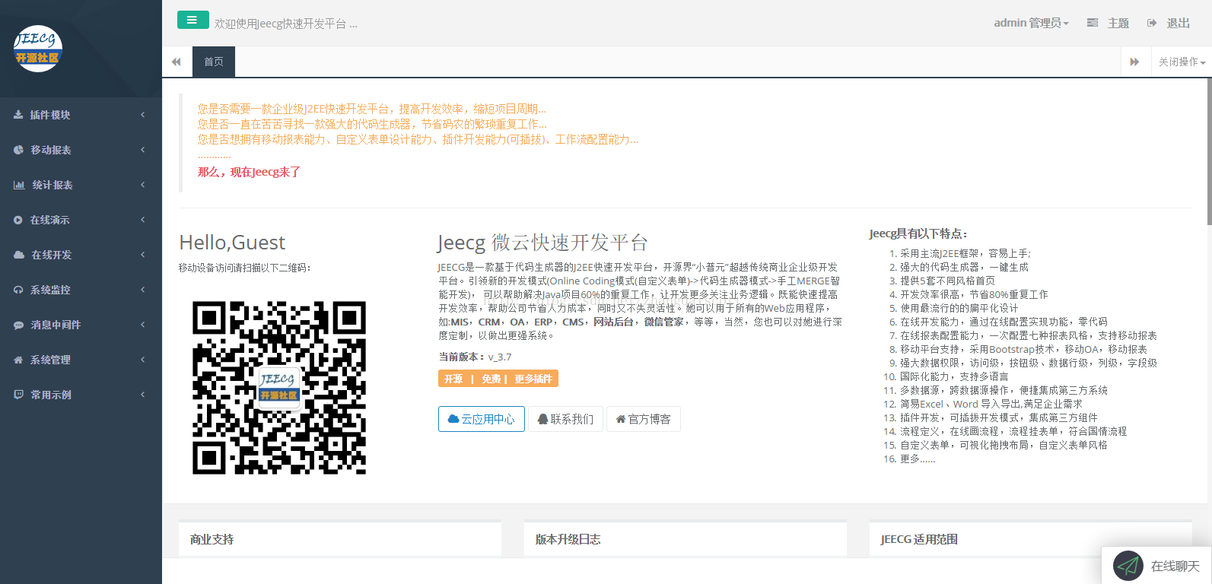Click the Jeecg 微云快速开发平台 heading
1212x584 pixels.
tap(542, 243)
